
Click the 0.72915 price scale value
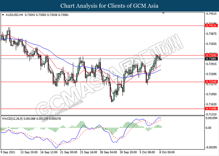pos(211,64)
